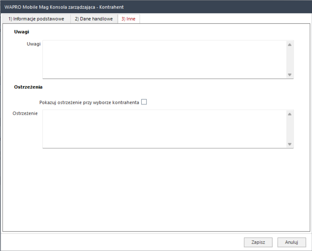Enable the show warning on contractor selection checkbox

[144, 102]
